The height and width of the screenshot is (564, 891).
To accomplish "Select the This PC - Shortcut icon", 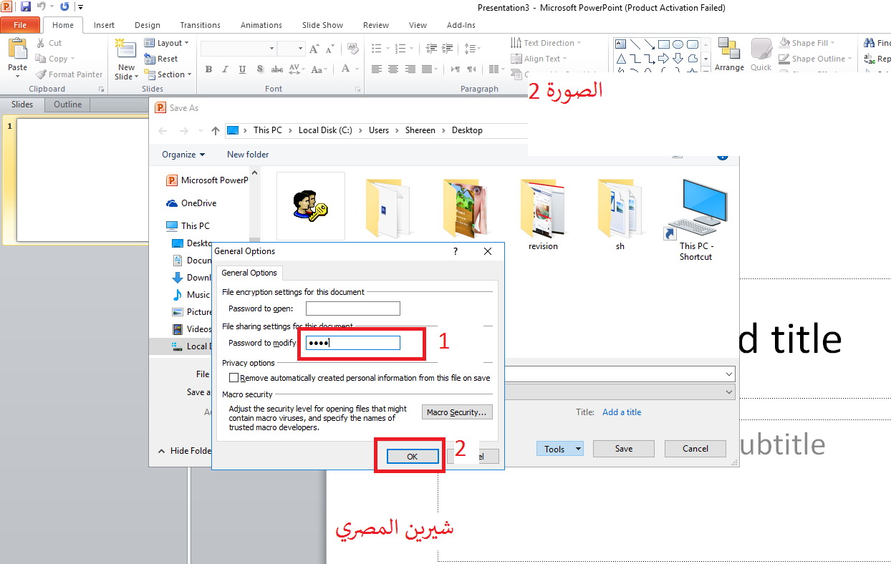I will tap(696, 219).
